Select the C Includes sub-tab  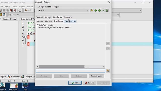(58, 21)
